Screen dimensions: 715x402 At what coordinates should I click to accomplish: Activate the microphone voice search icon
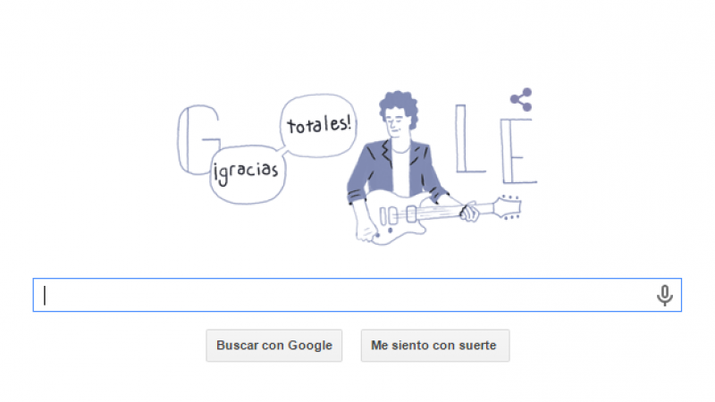[664, 296]
